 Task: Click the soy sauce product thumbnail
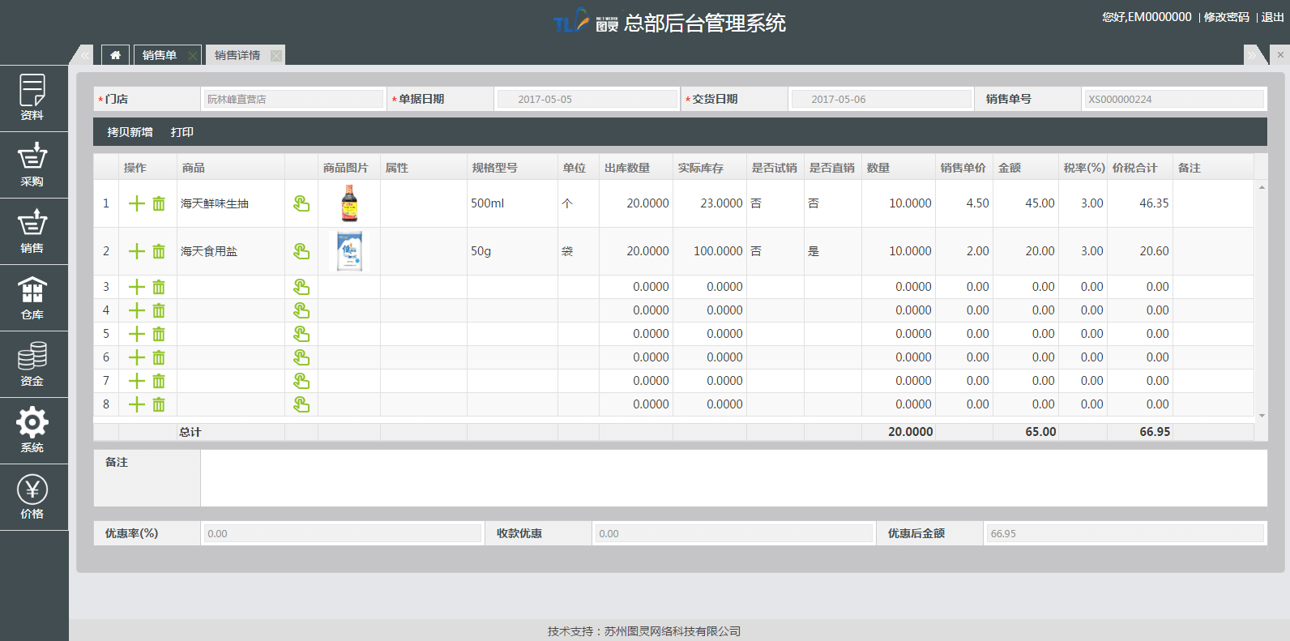(349, 203)
